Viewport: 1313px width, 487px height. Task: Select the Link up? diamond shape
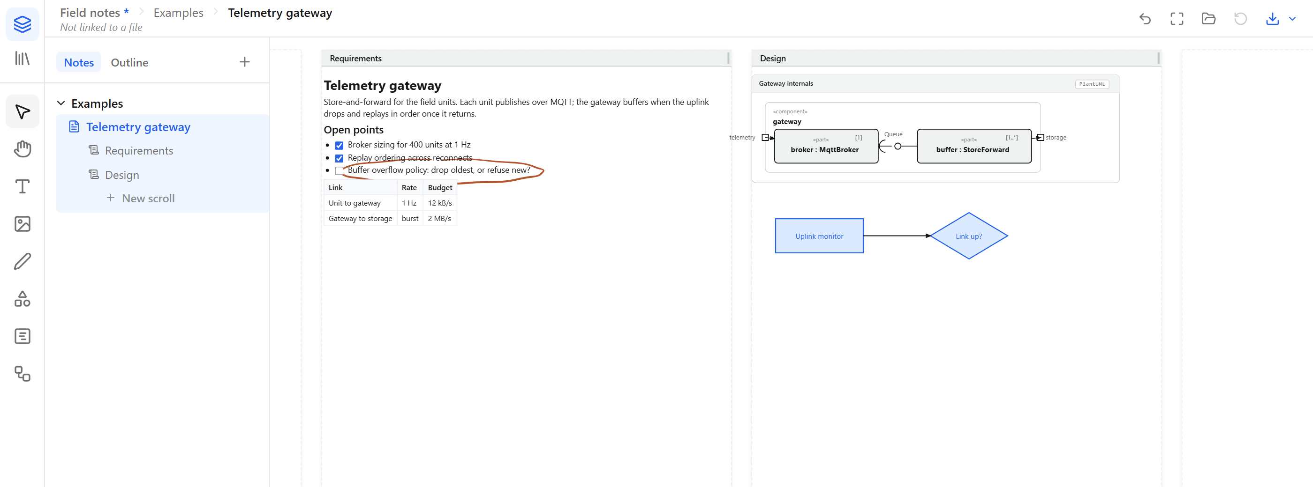pos(968,236)
